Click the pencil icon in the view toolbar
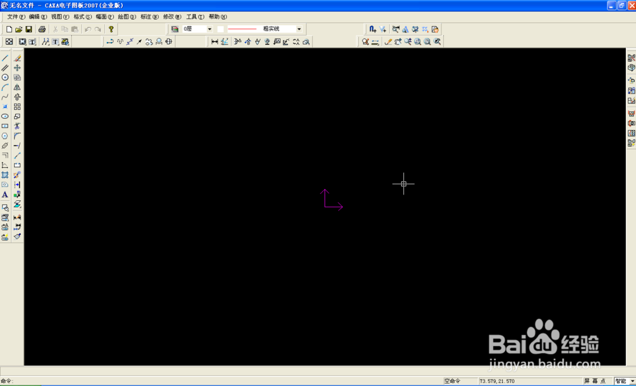 pyautogui.click(x=388, y=42)
